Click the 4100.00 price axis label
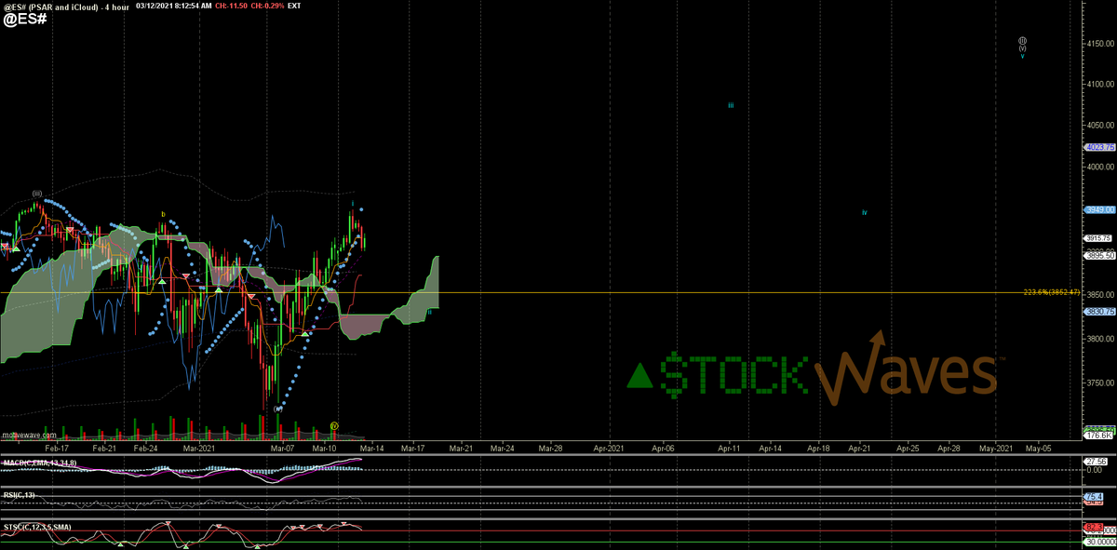This screenshot has height=550, width=1117. 1099,84
